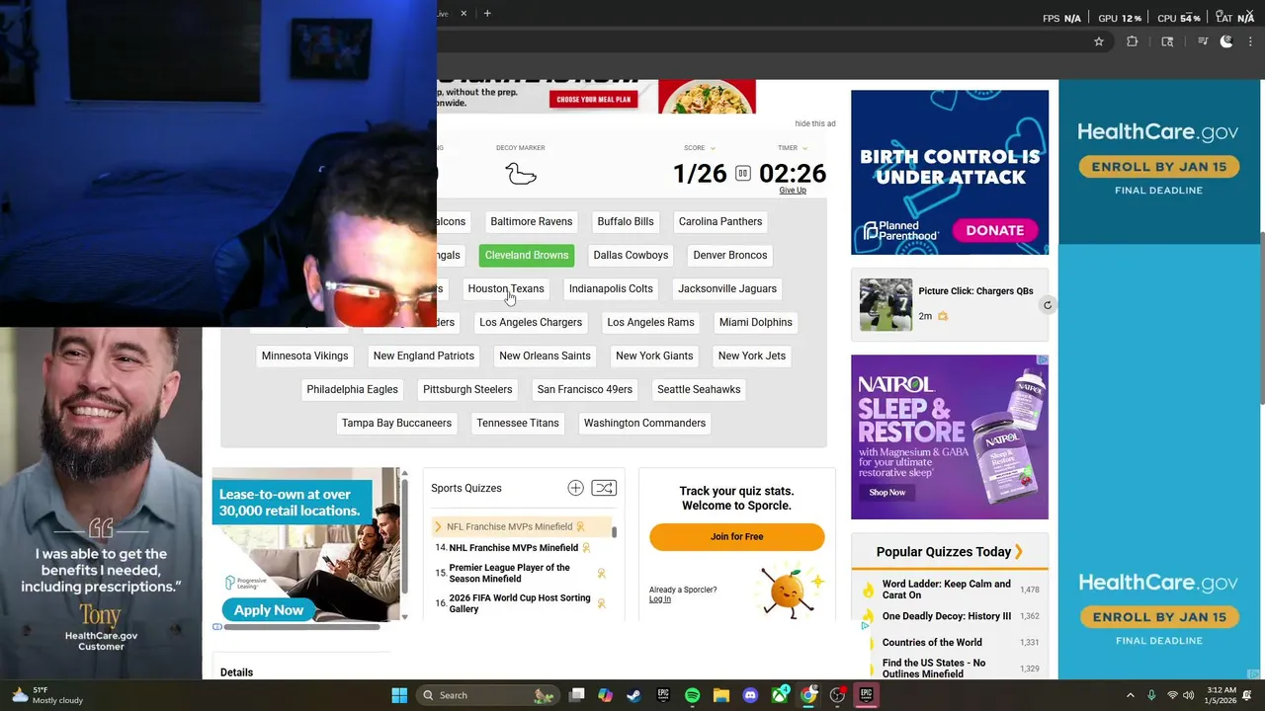Open Chrome's three-dot menu
The height and width of the screenshot is (711, 1265).
(x=1250, y=41)
